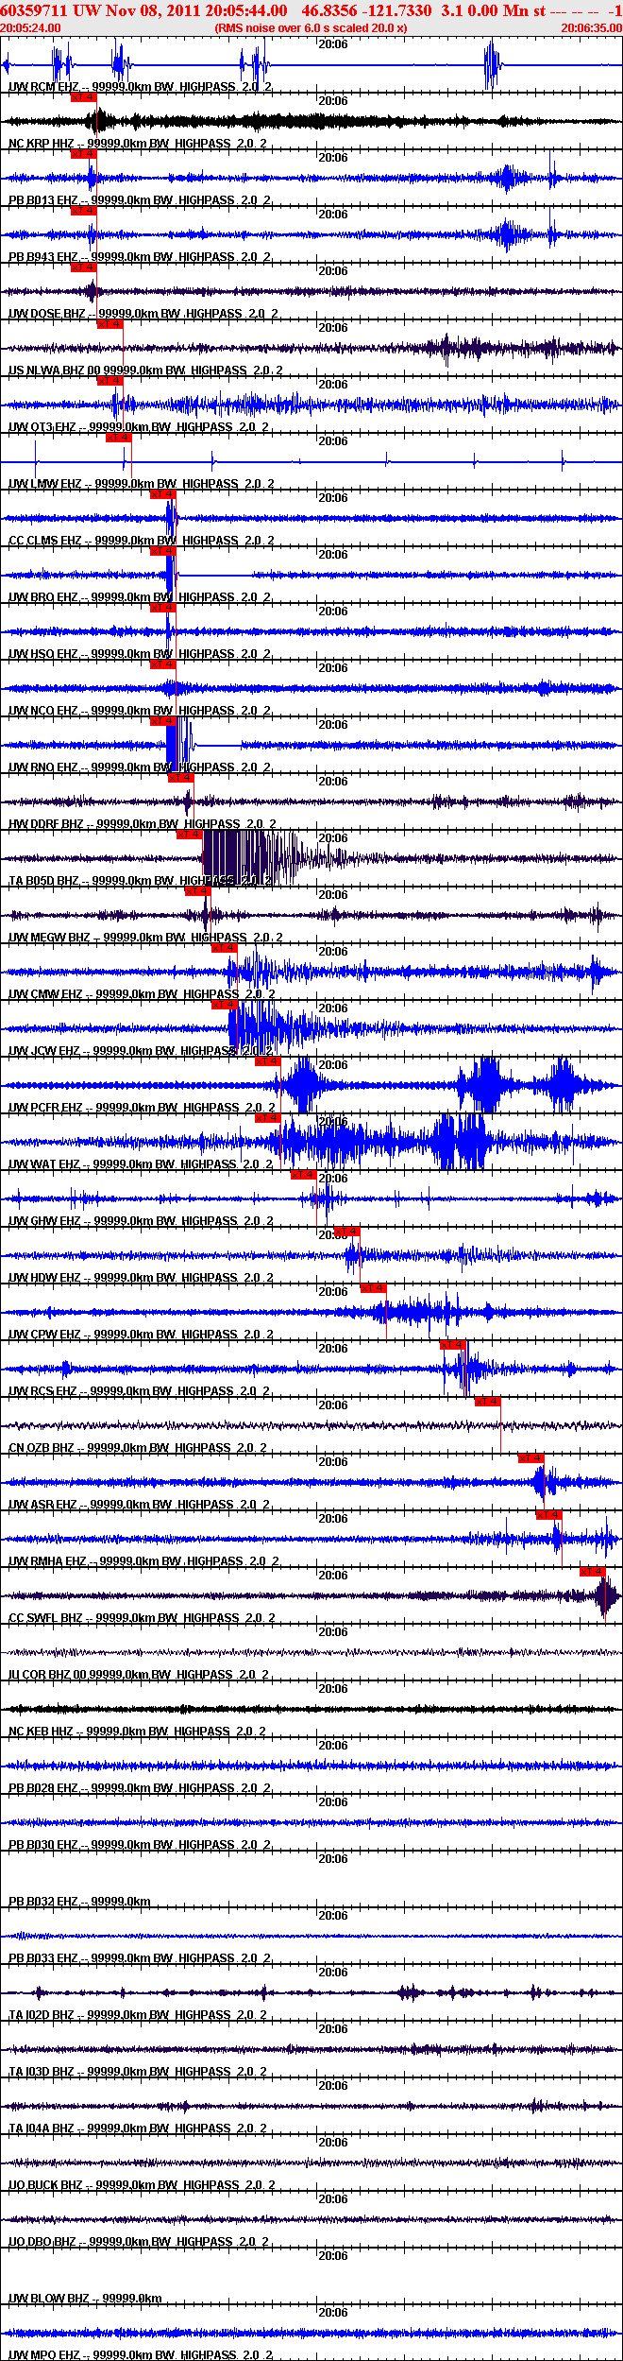
Task: Click the 'UW BRO EHZ' station label
Action: click(x=43, y=597)
